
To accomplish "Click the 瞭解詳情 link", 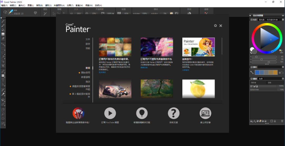I will 144,67.
